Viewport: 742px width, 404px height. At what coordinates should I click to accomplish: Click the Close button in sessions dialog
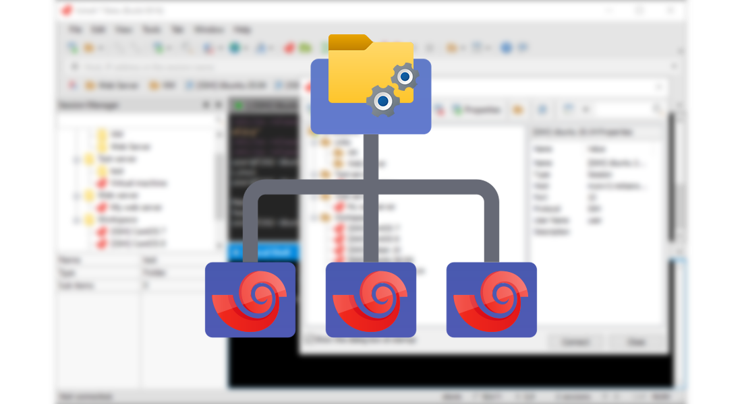pyautogui.click(x=637, y=342)
